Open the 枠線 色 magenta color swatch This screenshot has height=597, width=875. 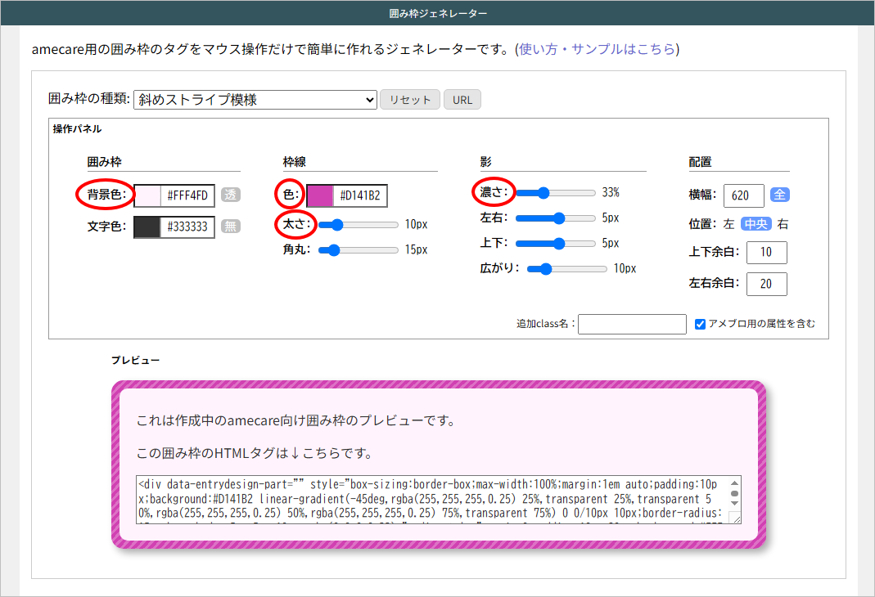(320, 196)
